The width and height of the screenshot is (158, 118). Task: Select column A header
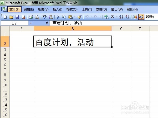(x=22, y=28)
